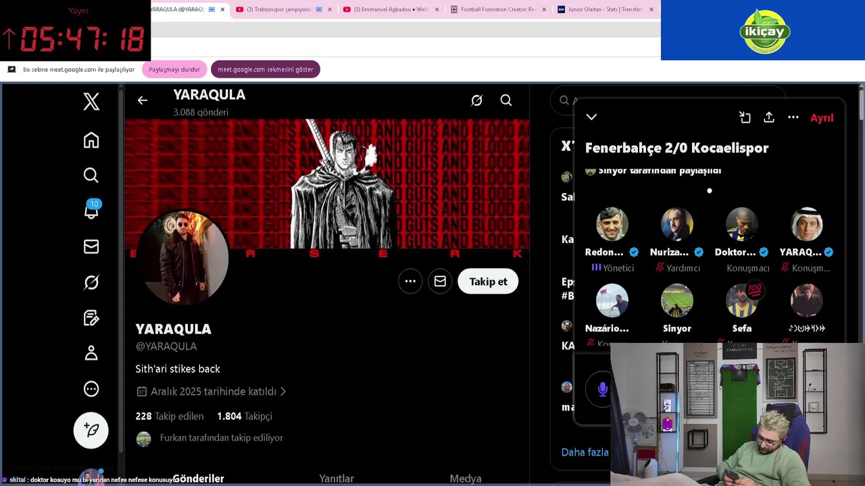Screen dimensions: 865x486
Task: Open More options circle in the sidebar
Action: pos(91,389)
